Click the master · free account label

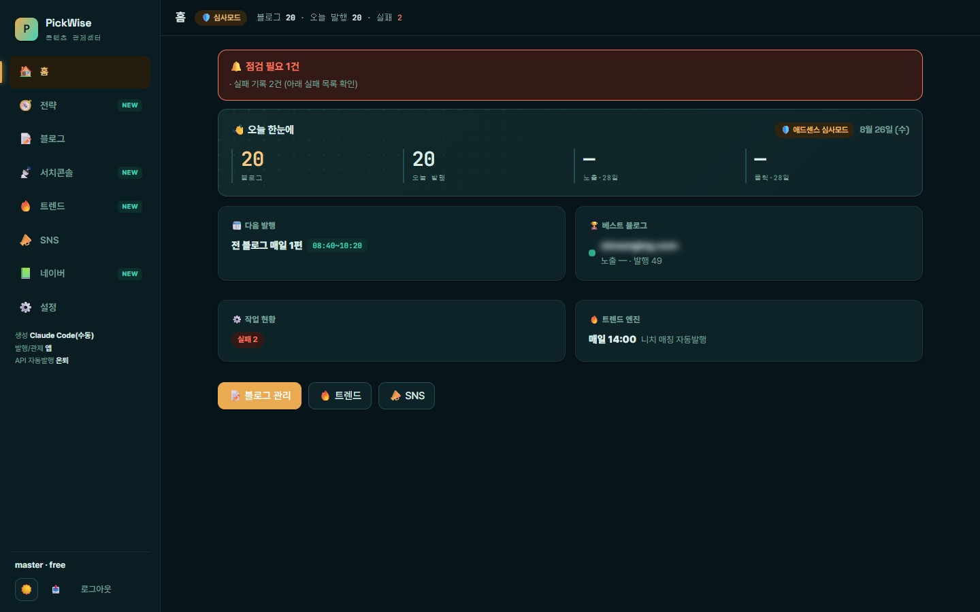pos(40,565)
